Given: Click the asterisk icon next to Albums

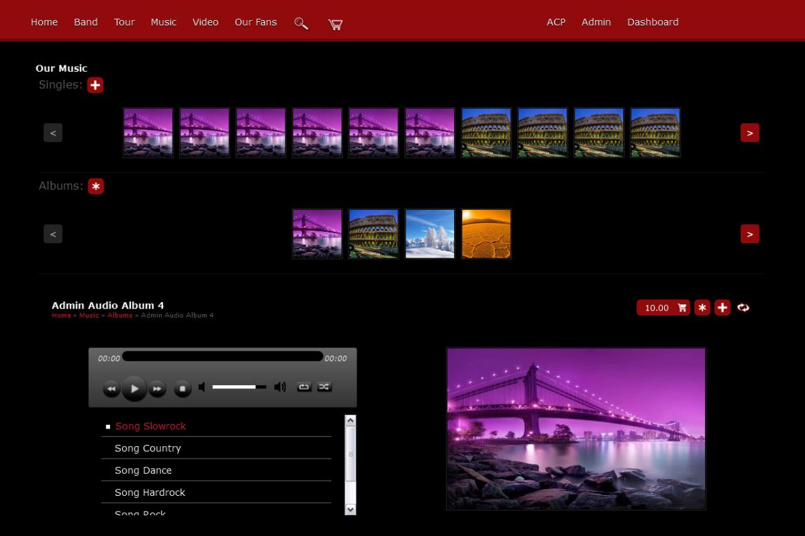Looking at the screenshot, I should (x=96, y=187).
